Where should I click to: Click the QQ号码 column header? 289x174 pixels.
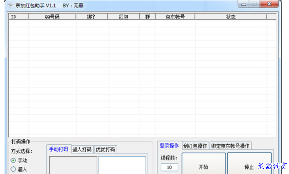click(x=52, y=17)
